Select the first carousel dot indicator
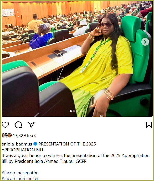154x181 pixels. click(71, 111)
